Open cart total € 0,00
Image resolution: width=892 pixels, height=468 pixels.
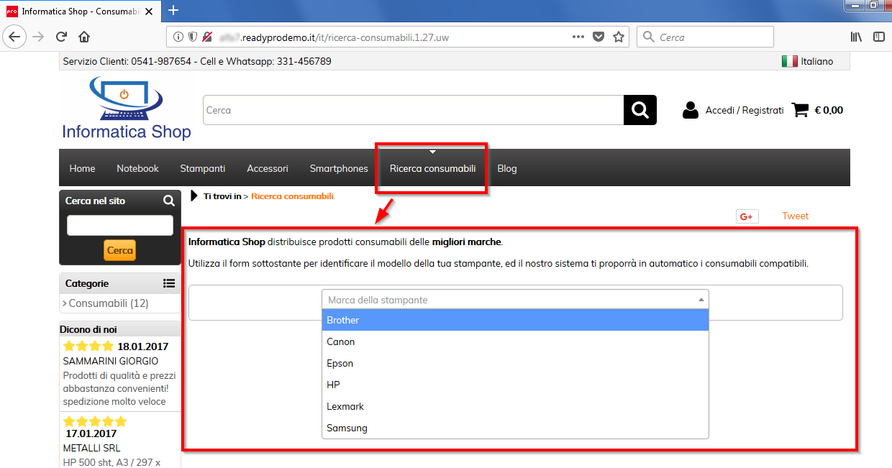829,110
